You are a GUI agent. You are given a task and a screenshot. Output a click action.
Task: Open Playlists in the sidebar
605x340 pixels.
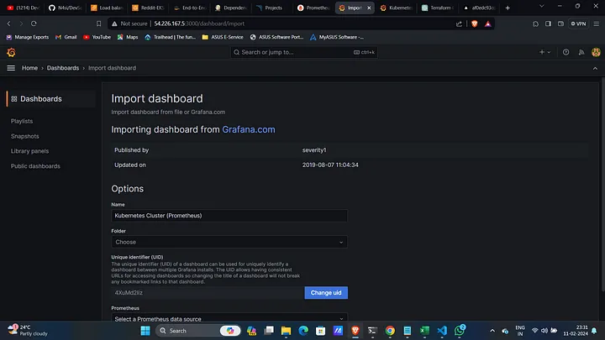coord(22,121)
